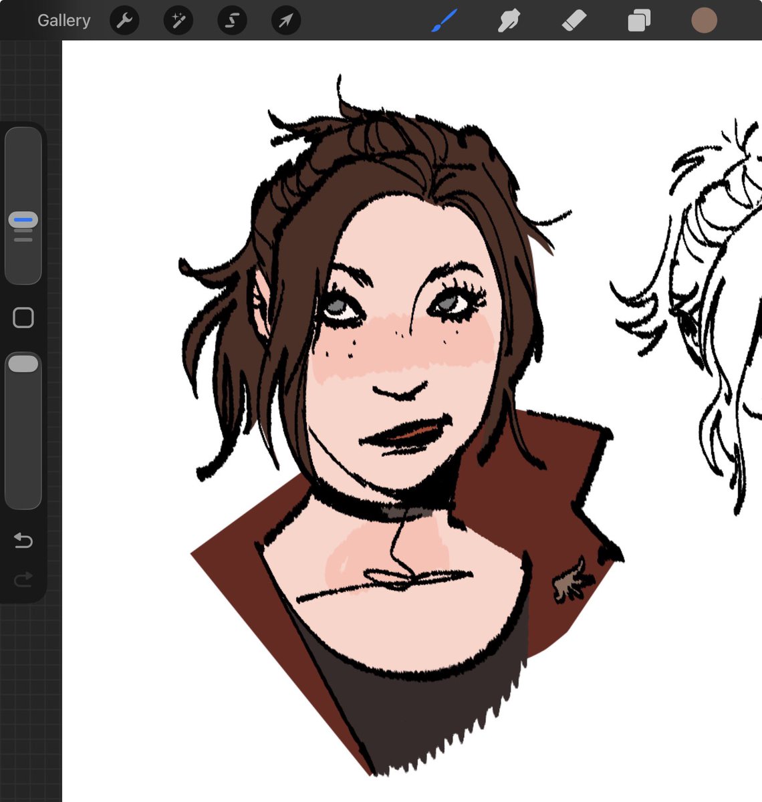Tap the square Modify button in sidebar
This screenshot has width=762, height=802.
click(23, 317)
